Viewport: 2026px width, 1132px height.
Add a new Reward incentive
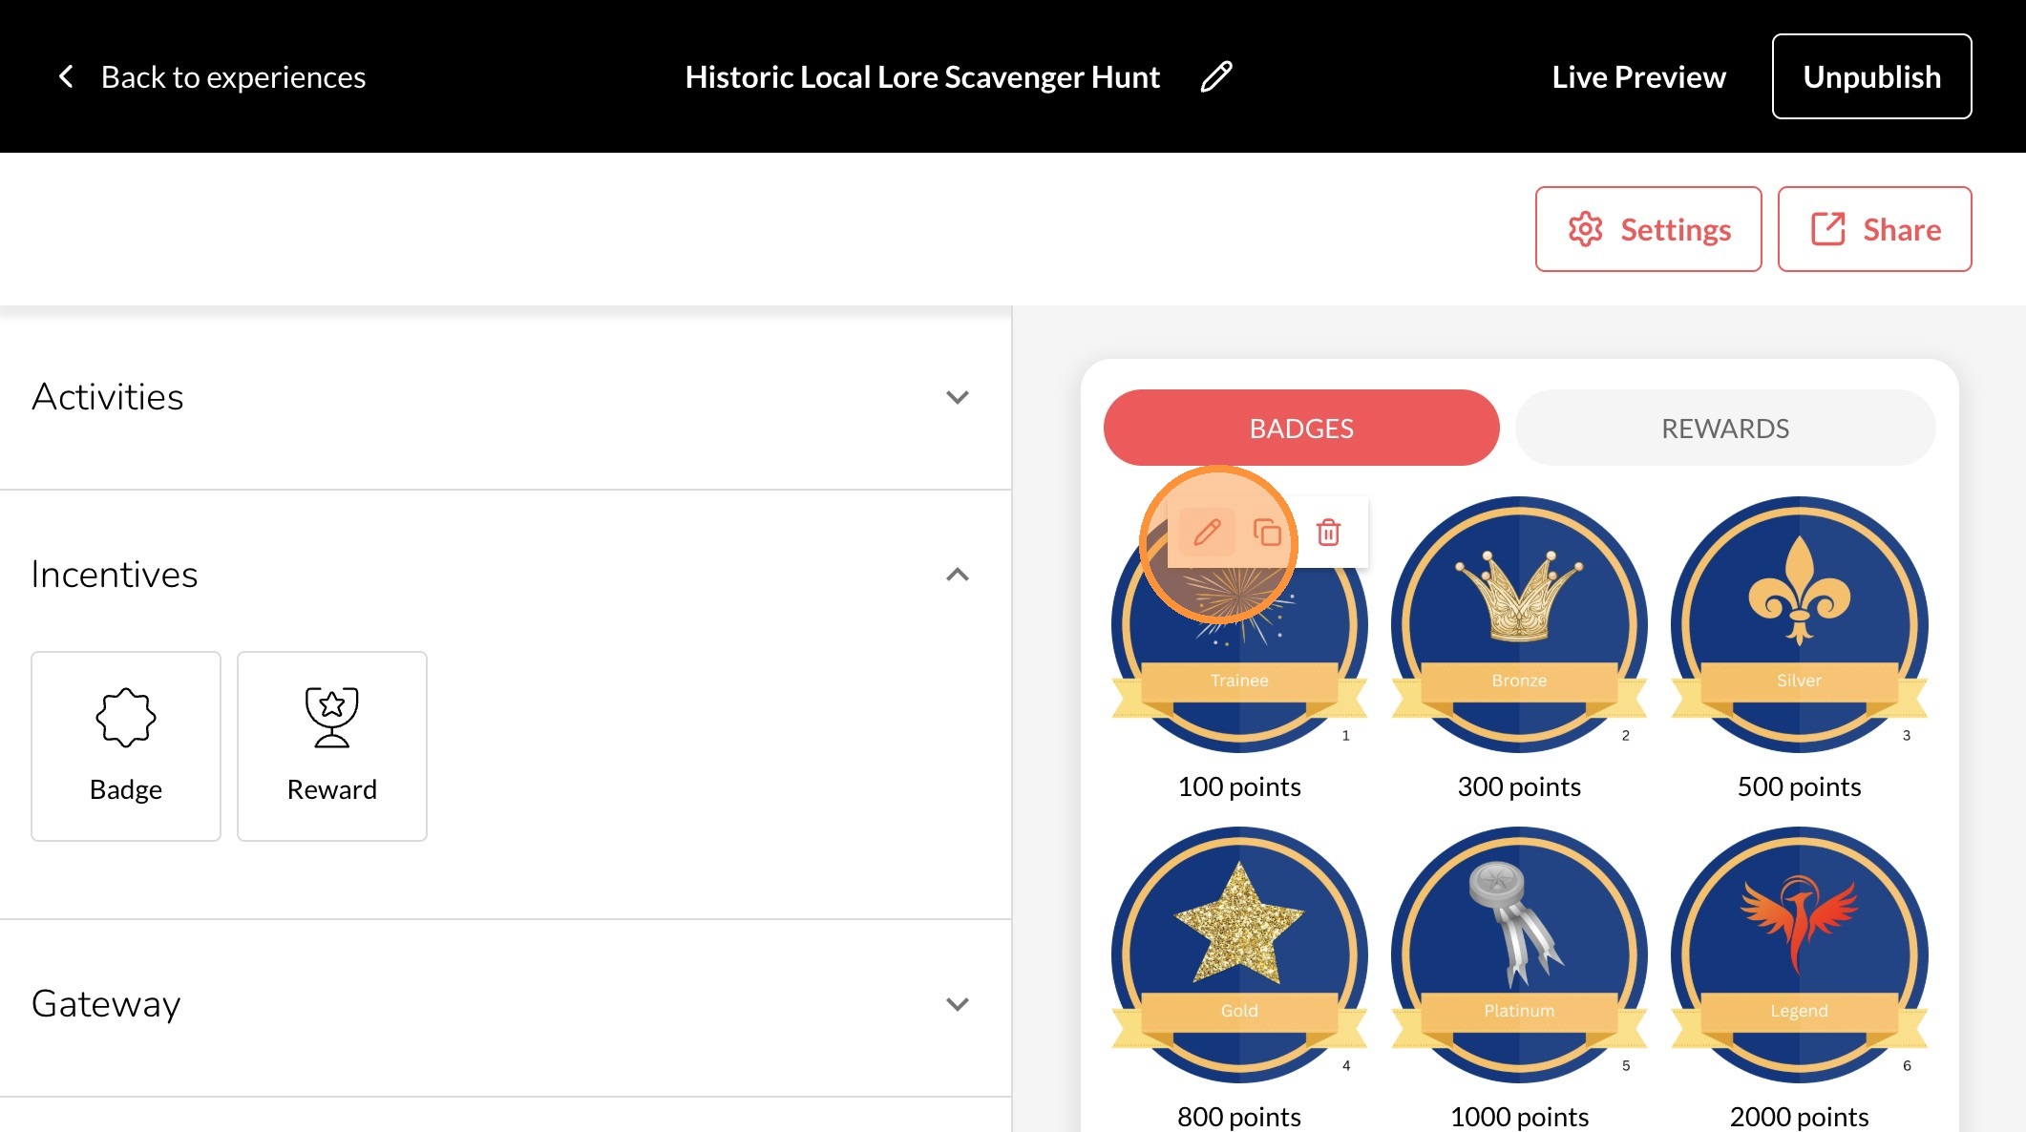click(x=332, y=746)
